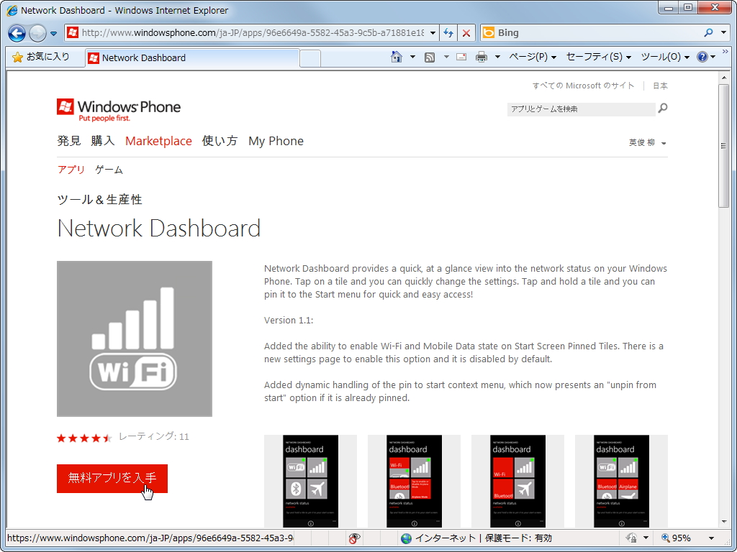
Task: Click the Bing search magnifier icon
Action: (x=708, y=33)
